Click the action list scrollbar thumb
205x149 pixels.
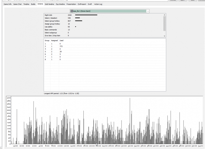pyautogui.click(x=164, y=24)
